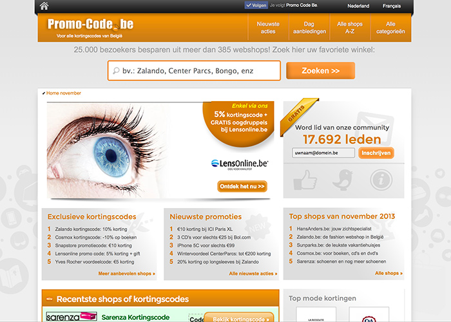Open HansAnders.be: jouw zichtspecialist
The height and width of the screenshot is (322, 451).
[x=334, y=229]
